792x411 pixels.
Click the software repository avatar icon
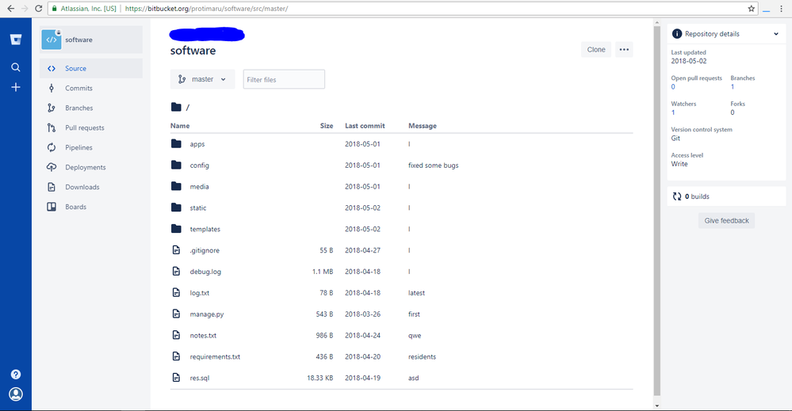(x=52, y=40)
